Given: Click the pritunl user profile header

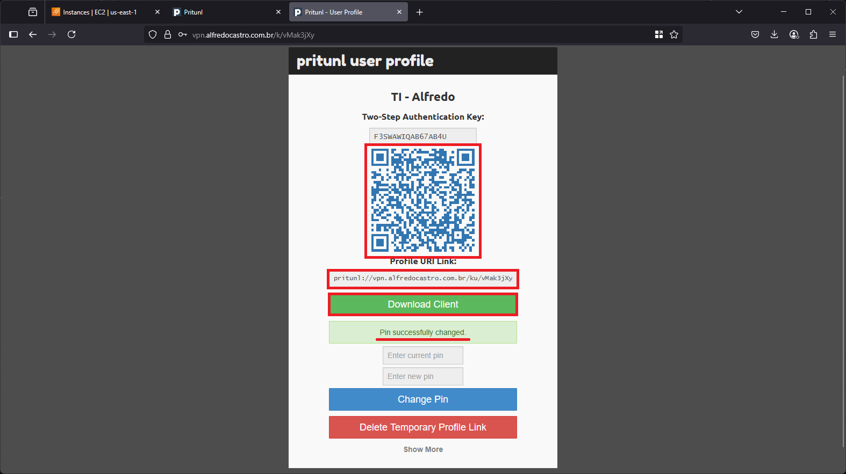Looking at the screenshot, I should pyautogui.click(x=365, y=61).
